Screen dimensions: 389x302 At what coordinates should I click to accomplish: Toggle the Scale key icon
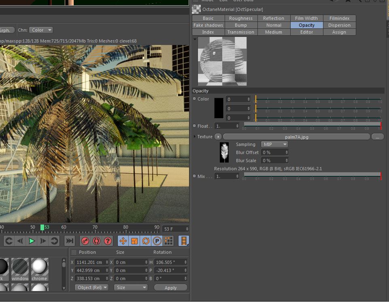tap(134, 241)
